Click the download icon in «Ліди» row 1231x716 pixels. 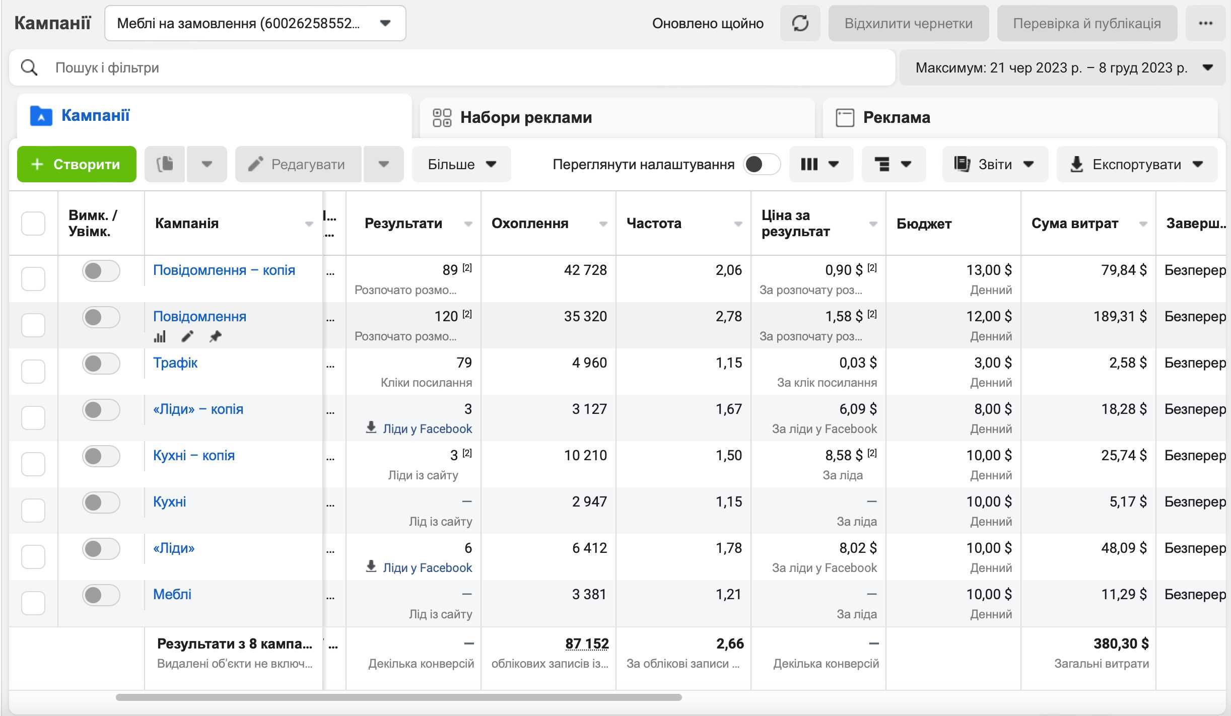[x=371, y=566]
